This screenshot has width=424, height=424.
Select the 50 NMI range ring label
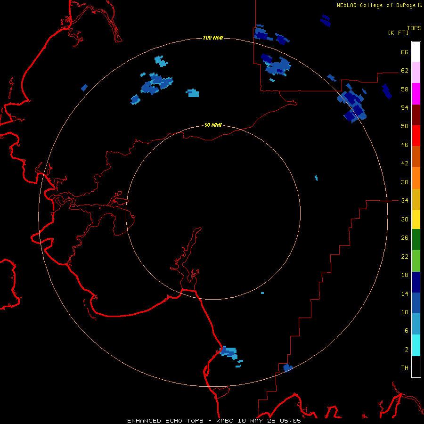213,125
